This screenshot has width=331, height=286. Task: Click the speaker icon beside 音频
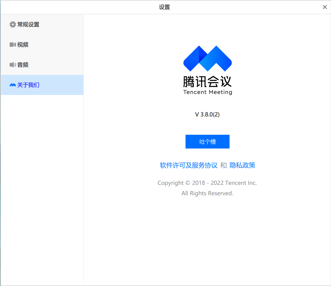(13, 65)
